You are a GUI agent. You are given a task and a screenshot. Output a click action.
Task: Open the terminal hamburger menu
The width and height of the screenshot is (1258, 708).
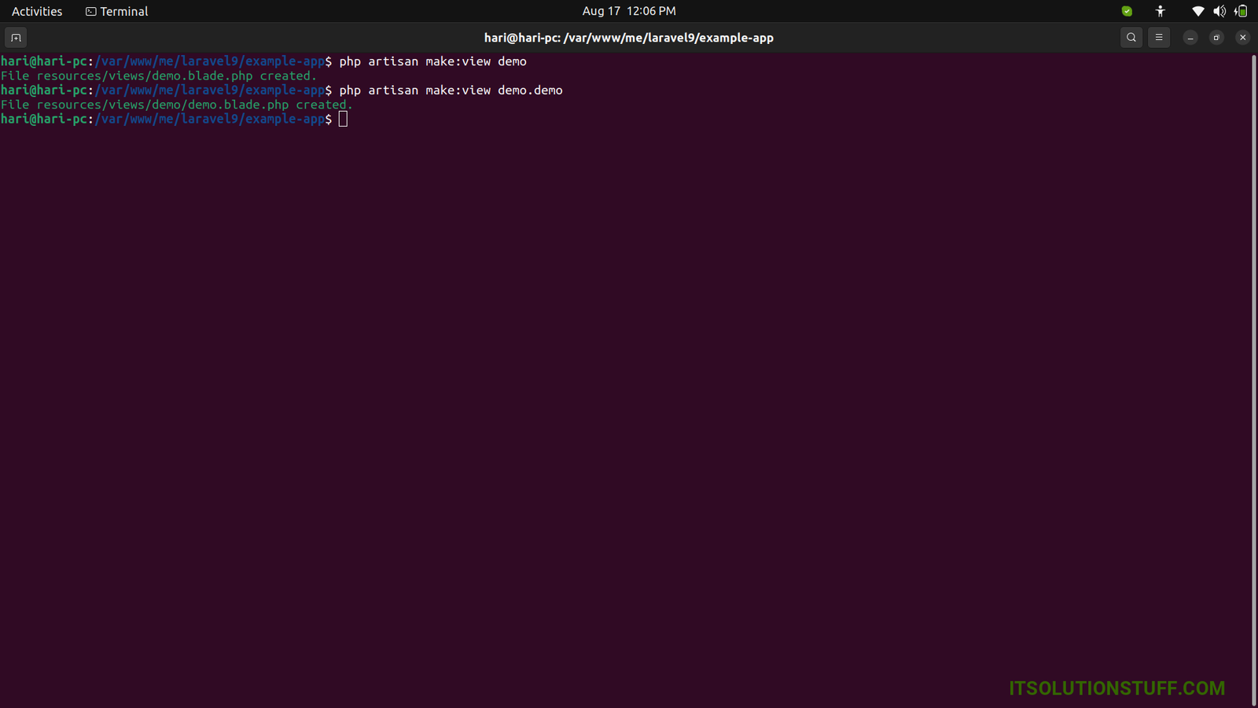[1159, 38]
